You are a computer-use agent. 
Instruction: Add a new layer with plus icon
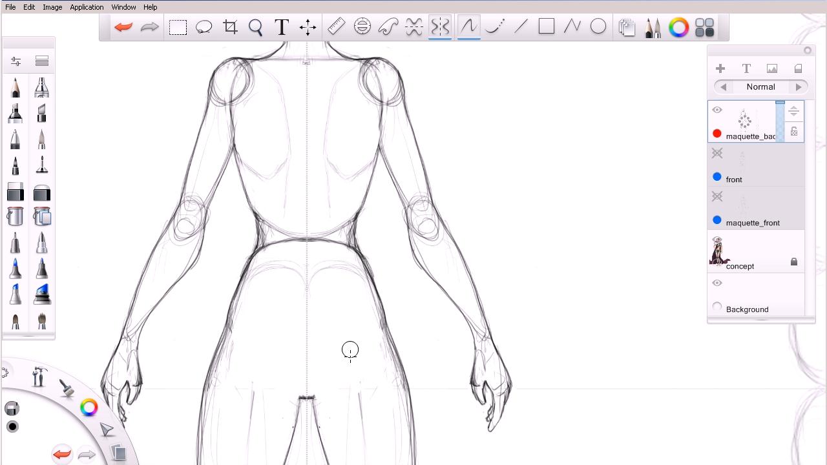point(720,68)
